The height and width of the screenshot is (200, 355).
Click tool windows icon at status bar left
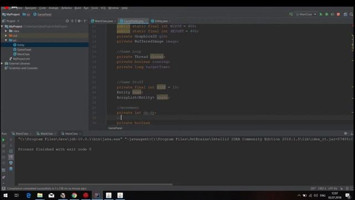click(x=3, y=188)
